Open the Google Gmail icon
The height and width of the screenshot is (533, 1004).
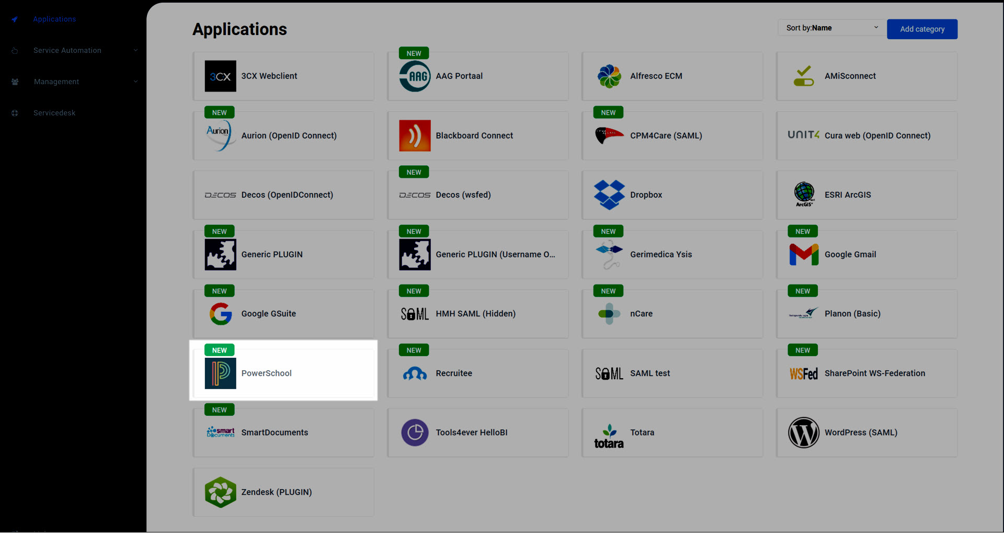pyautogui.click(x=804, y=255)
